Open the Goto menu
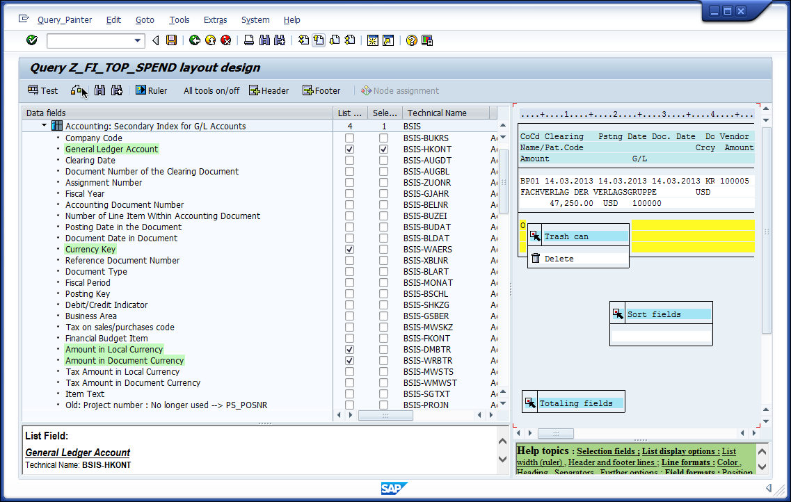The width and height of the screenshot is (791, 502). point(145,19)
